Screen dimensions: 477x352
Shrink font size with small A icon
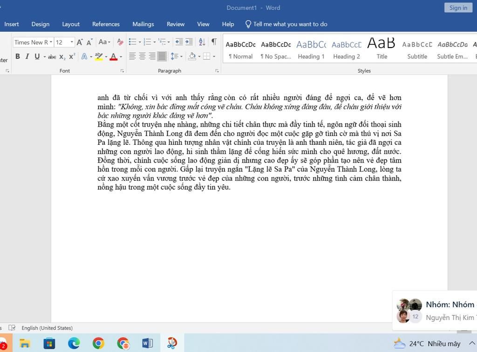[89, 42]
